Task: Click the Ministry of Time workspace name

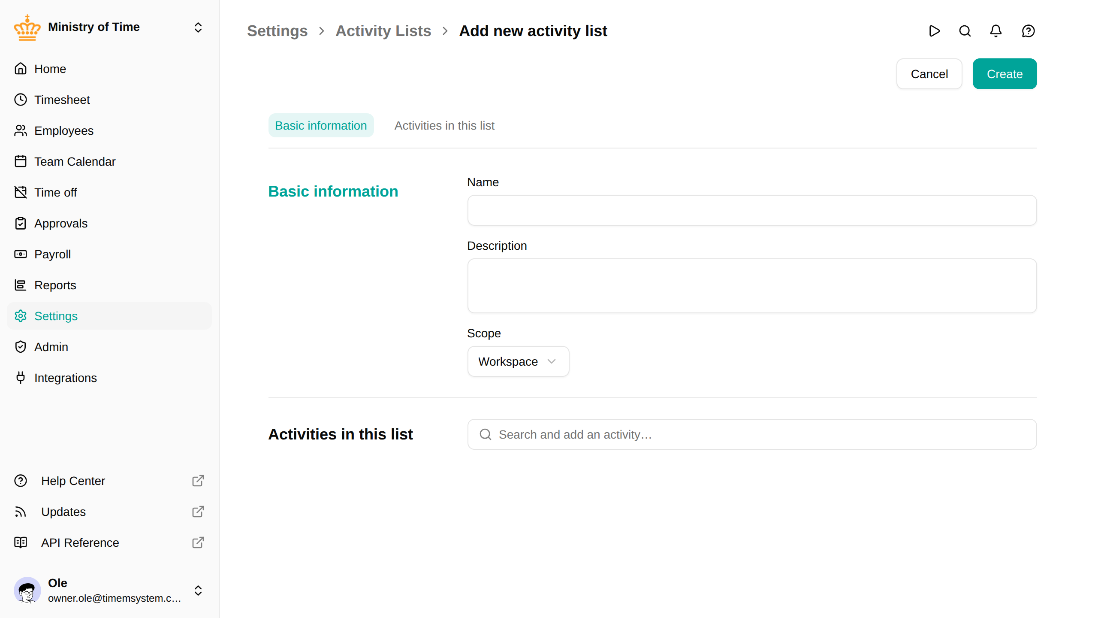Action: point(94,27)
